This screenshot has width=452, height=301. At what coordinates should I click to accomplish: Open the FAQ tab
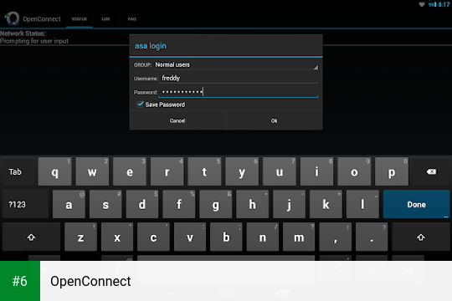point(132,19)
